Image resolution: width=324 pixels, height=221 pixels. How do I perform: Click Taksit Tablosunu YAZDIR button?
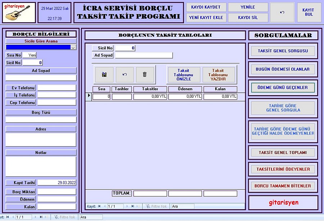click(x=218, y=75)
